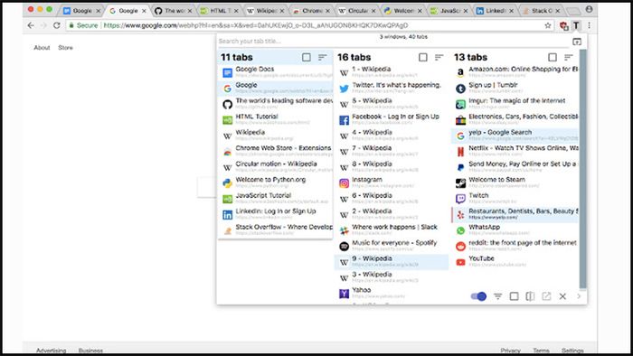Switch to the GitHub browser tab
Screen dimensions: 633x356
(174, 11)
